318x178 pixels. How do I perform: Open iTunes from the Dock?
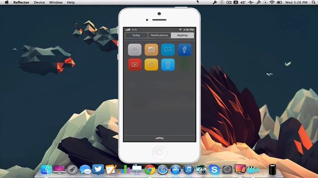[189, 170]
